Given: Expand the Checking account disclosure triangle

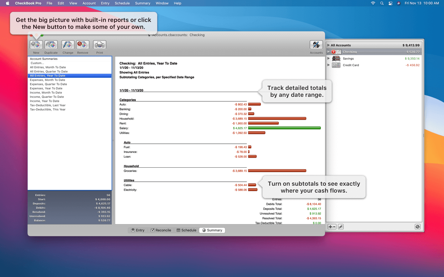Looking at the screenshot, I should [x=328, y=52].
